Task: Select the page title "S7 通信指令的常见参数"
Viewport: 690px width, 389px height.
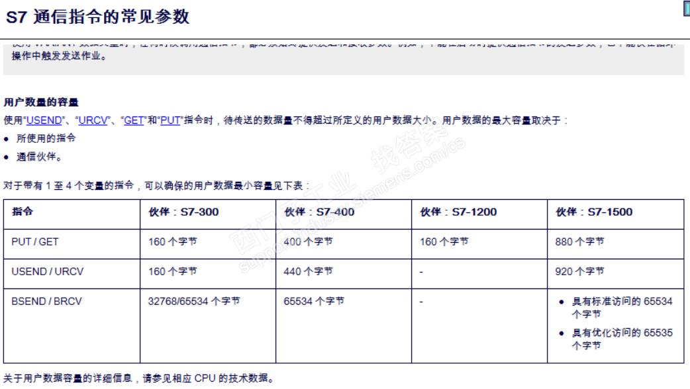Action: [98, 17]
